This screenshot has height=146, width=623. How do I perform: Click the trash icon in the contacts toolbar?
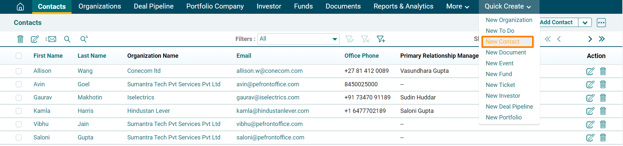[x=20, y=39]
